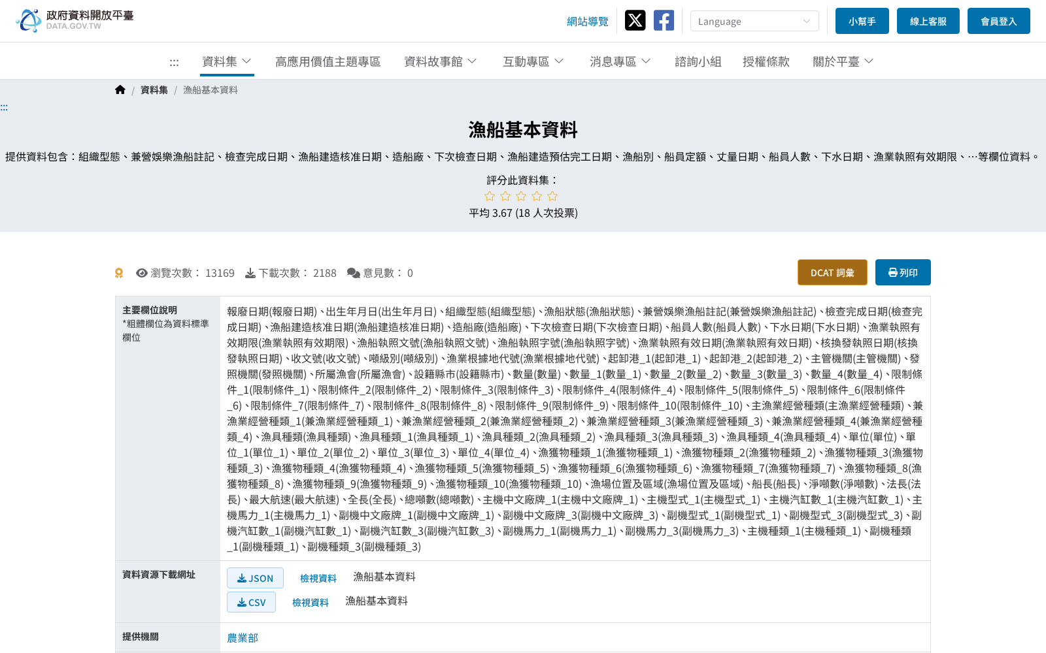Click the 會員登入 button
The image size is (1046, 653).
point(999,21)
